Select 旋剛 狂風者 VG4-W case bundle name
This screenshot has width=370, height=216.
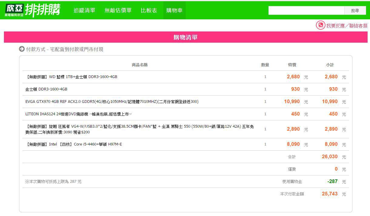[x=139, y=129]
